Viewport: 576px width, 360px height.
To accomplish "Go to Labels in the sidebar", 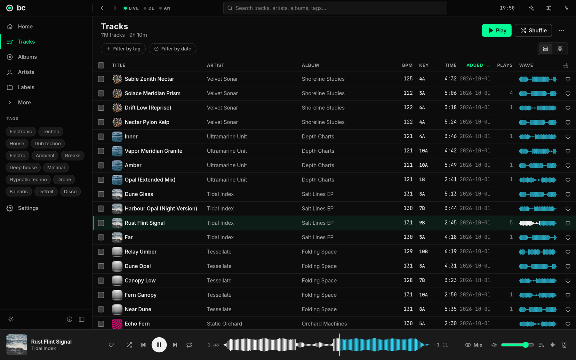I will 26,87.
